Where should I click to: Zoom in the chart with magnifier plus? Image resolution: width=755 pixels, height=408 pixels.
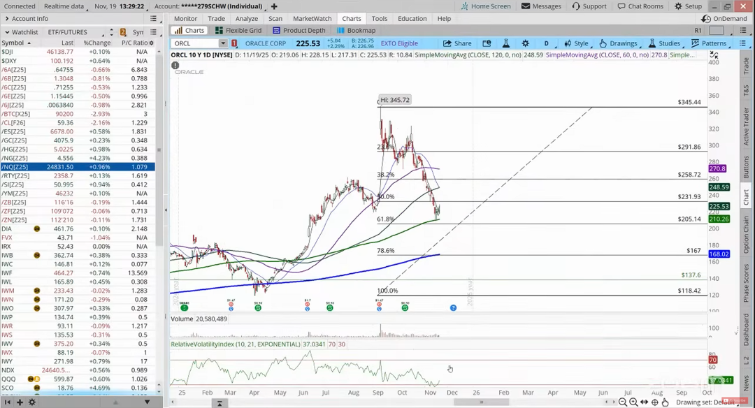633,402
